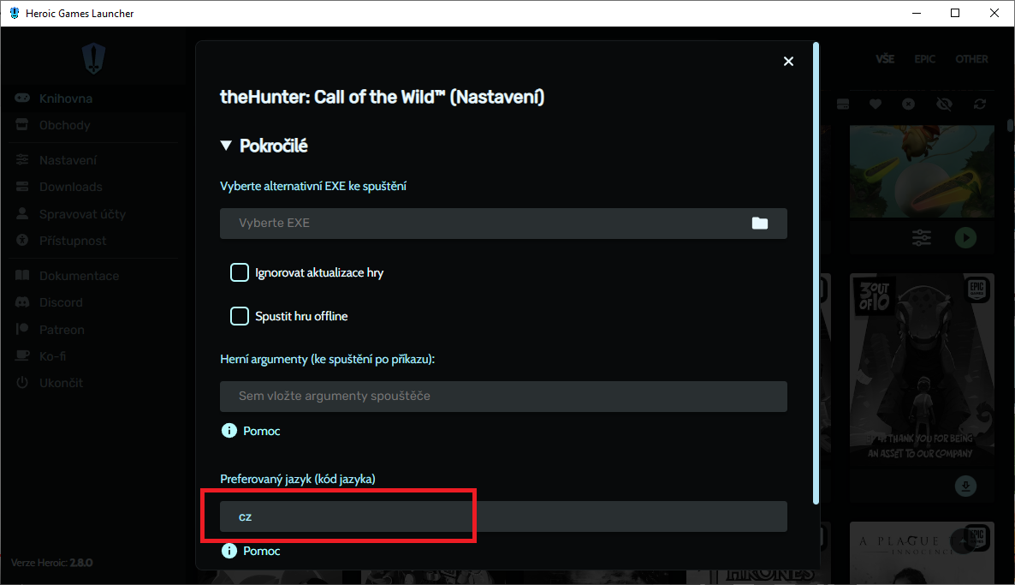The width and height of the screenshot is (1015, 585).
Task: Click the Discord icon in the sidebar
Action: (23, 302)
